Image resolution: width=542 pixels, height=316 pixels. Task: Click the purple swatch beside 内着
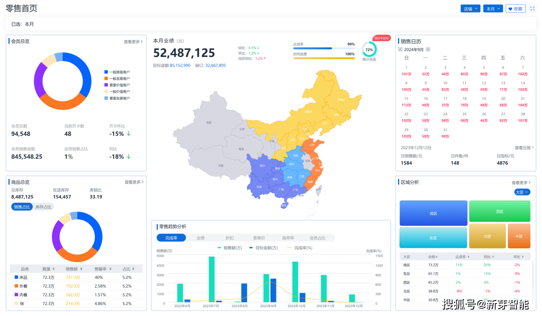[16, 295]
